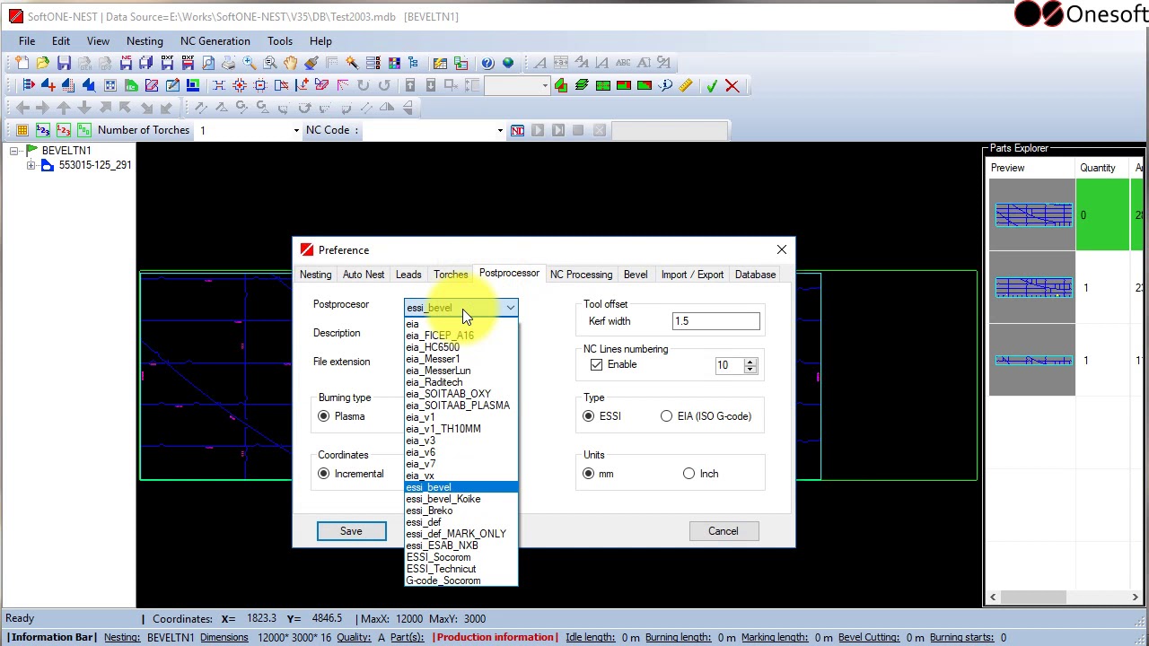
Task: Click the Save button in Preference
Action: [x=351, y=531]
